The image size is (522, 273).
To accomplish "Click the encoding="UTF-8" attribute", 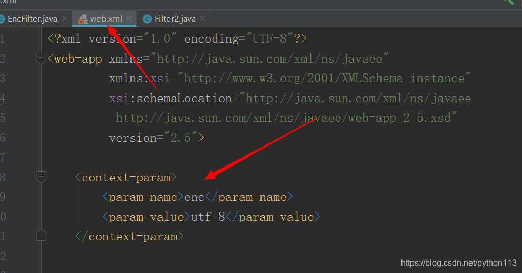I will click(239, 39).
